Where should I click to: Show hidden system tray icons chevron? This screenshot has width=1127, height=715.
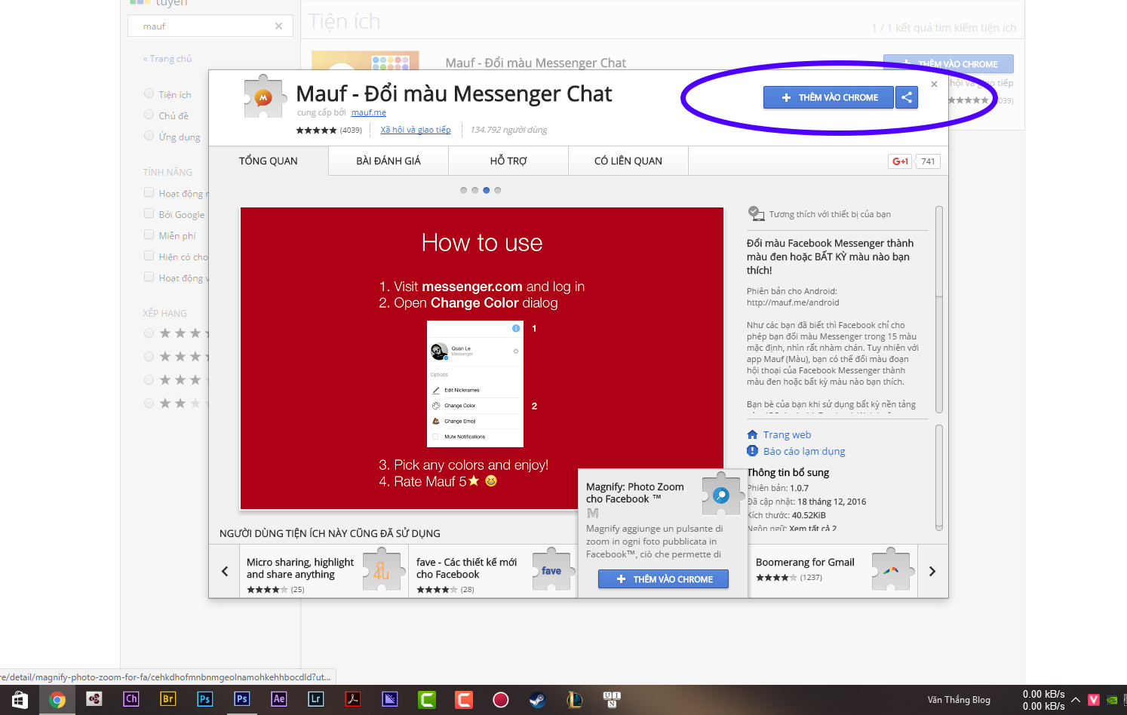[x=1076, y=700]
